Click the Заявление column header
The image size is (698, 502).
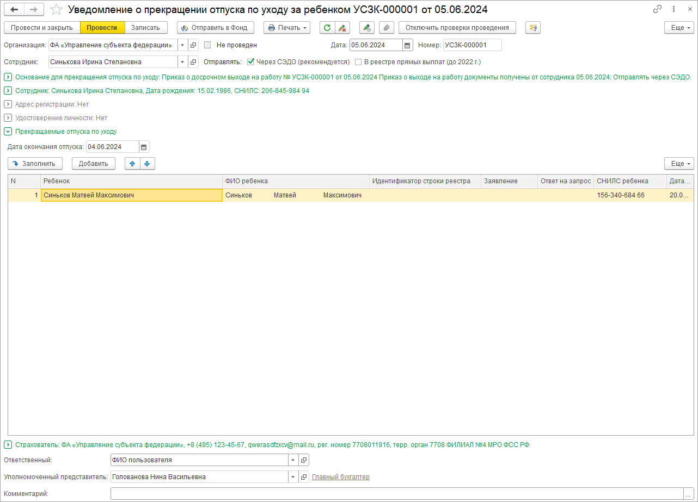pos(510,181)
